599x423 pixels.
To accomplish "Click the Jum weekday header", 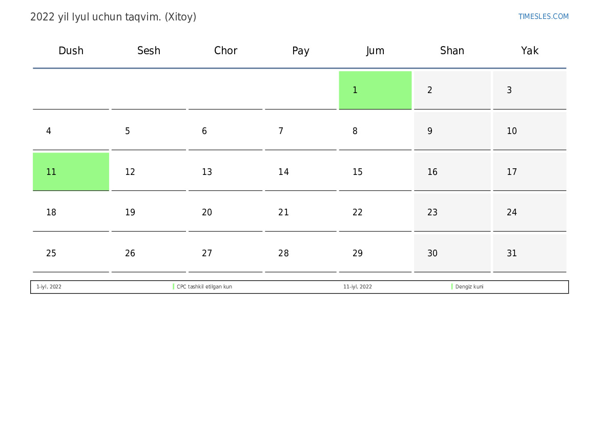I will pyautogui.click(x=375, y=51).
